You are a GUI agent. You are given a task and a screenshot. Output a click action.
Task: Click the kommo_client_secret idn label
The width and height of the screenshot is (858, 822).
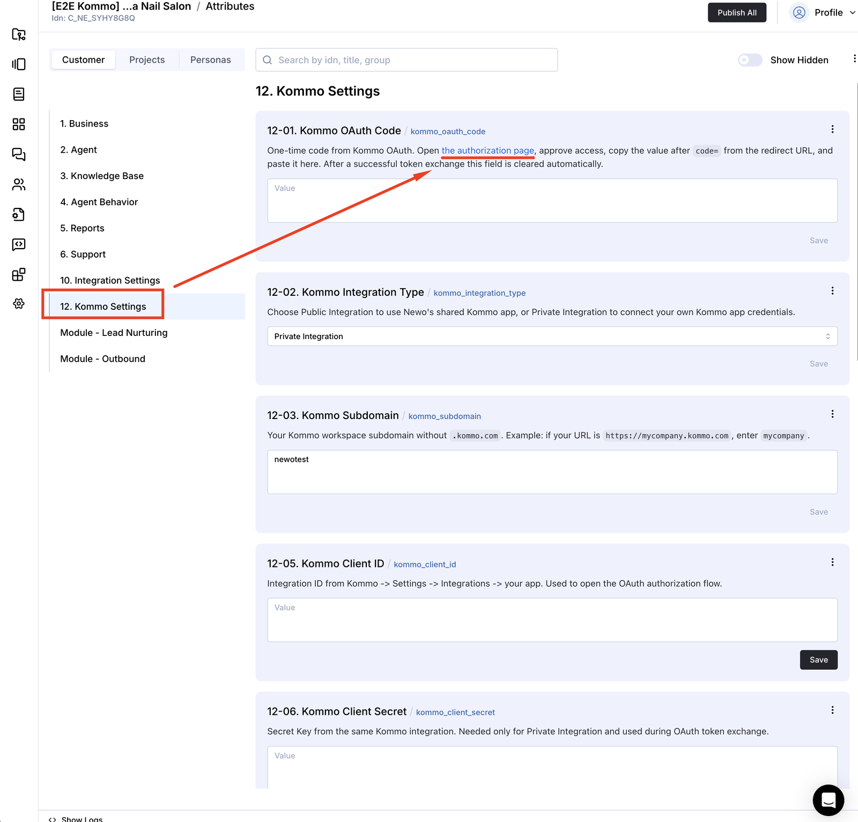pos(455,713)
